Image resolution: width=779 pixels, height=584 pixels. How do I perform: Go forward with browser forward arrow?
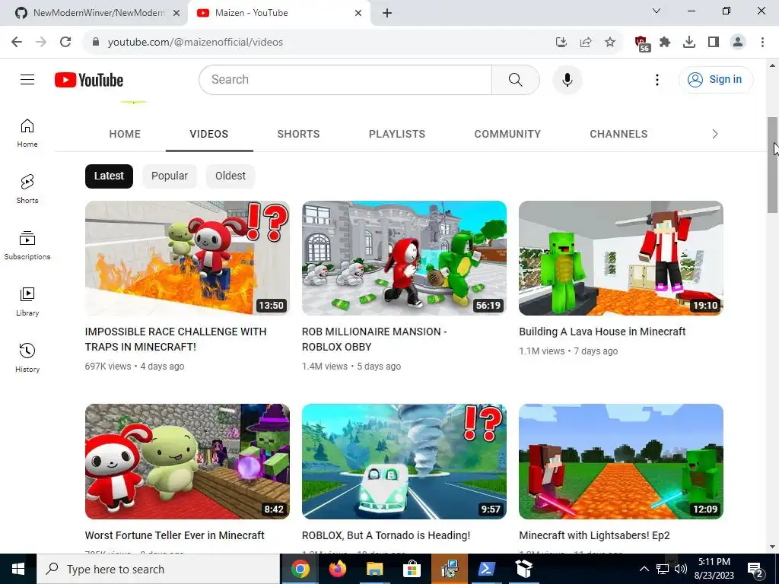[x=41, y=42]
